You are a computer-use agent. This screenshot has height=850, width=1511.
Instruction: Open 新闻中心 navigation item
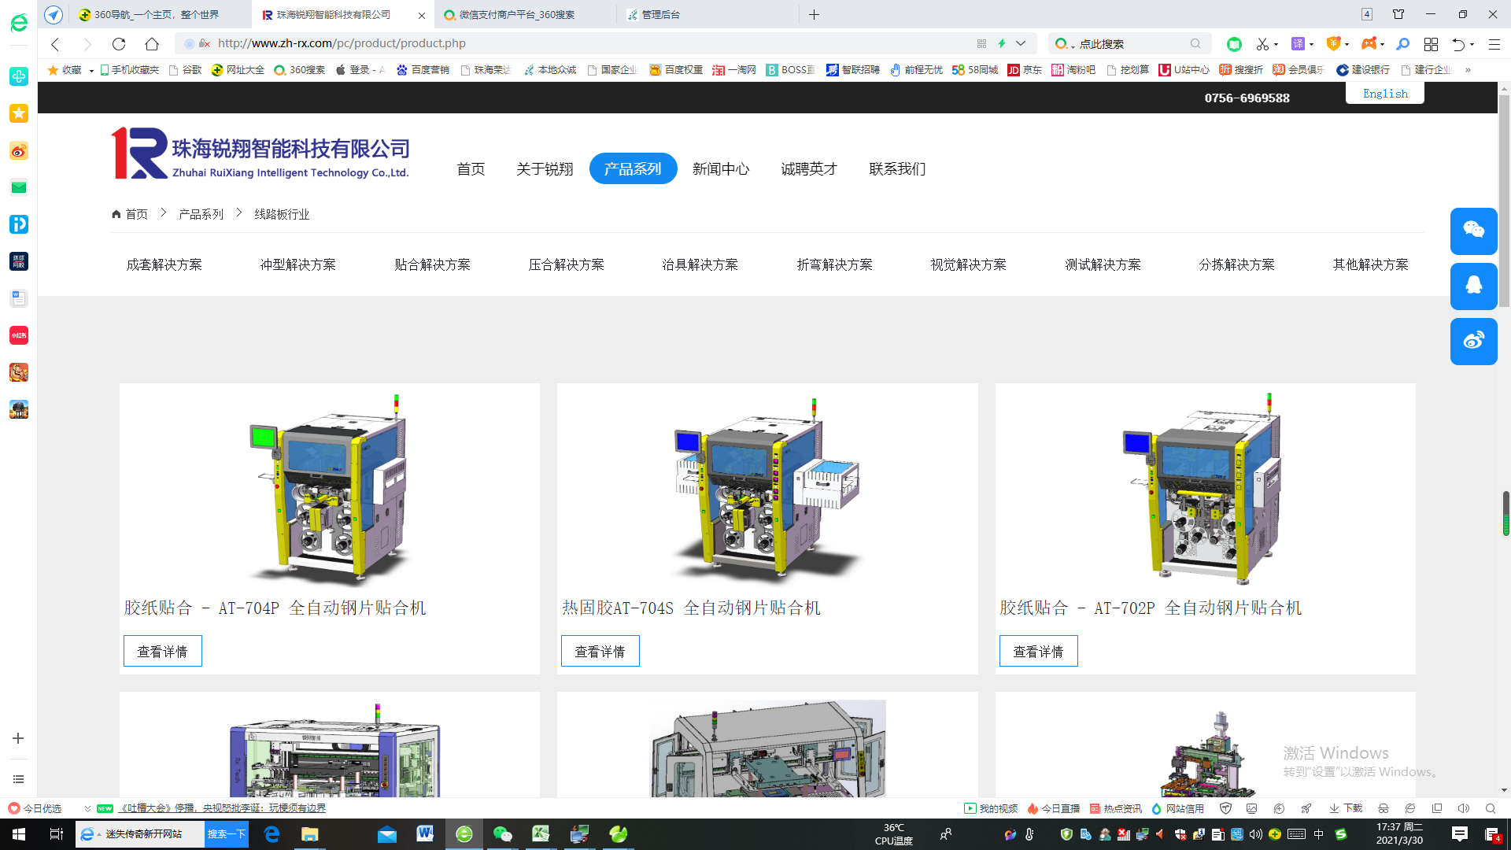[x=721, y=168]
